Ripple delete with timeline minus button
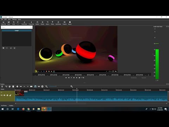Image resolution: width=169 pixels, height=127 pixels. click(21, 86)
